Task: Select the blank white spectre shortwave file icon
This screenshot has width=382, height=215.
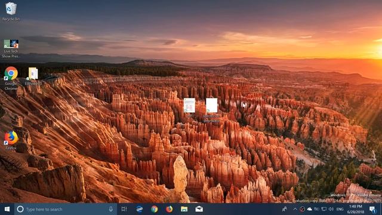Action: (x=211, y=110)
